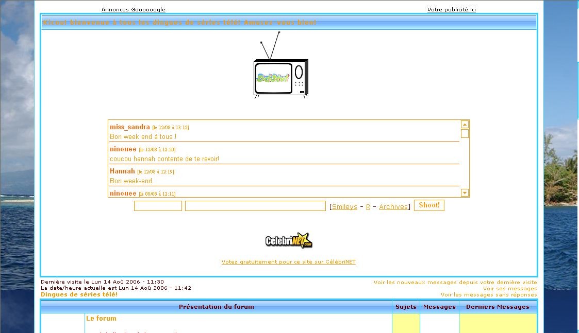The image size is (579, 333).
Task: Click the La date/heure actuelle line
Action: [x=116, y=288]
